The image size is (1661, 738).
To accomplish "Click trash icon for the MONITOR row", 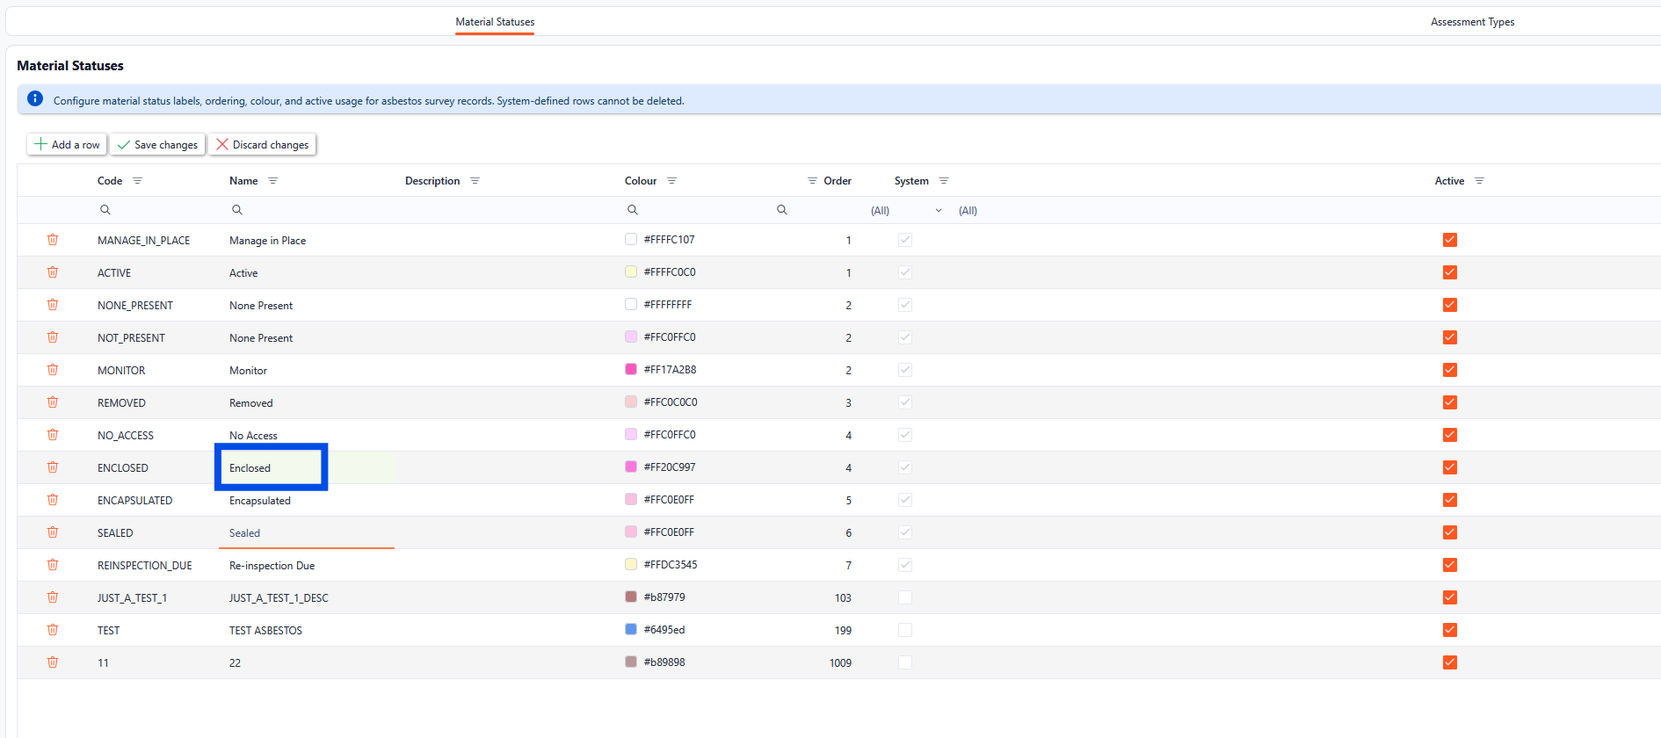I will pos(53,370).
